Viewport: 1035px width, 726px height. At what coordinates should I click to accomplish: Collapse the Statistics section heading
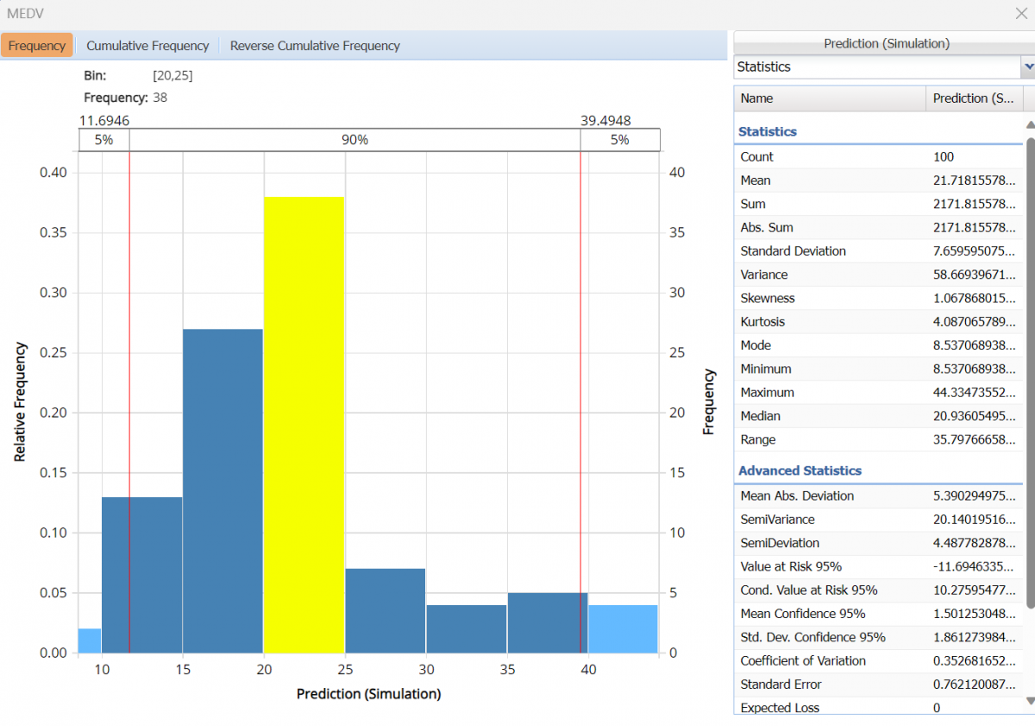pyautogui.click(x=768, y=132)
